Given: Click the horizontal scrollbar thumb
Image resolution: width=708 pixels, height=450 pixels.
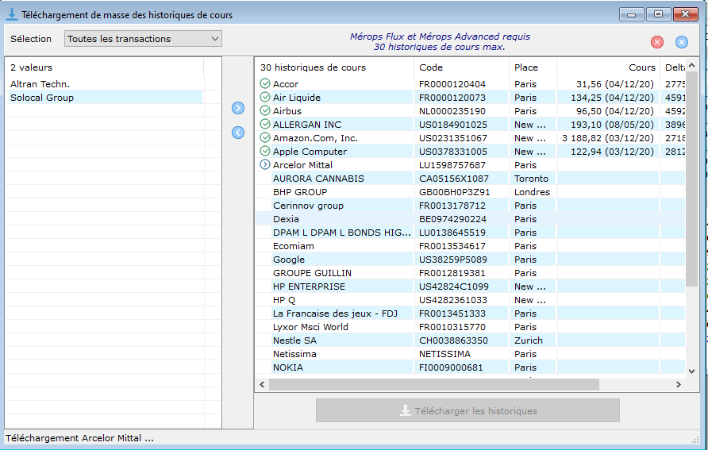Looking at the screenshot, I should (x=434, y=385).
